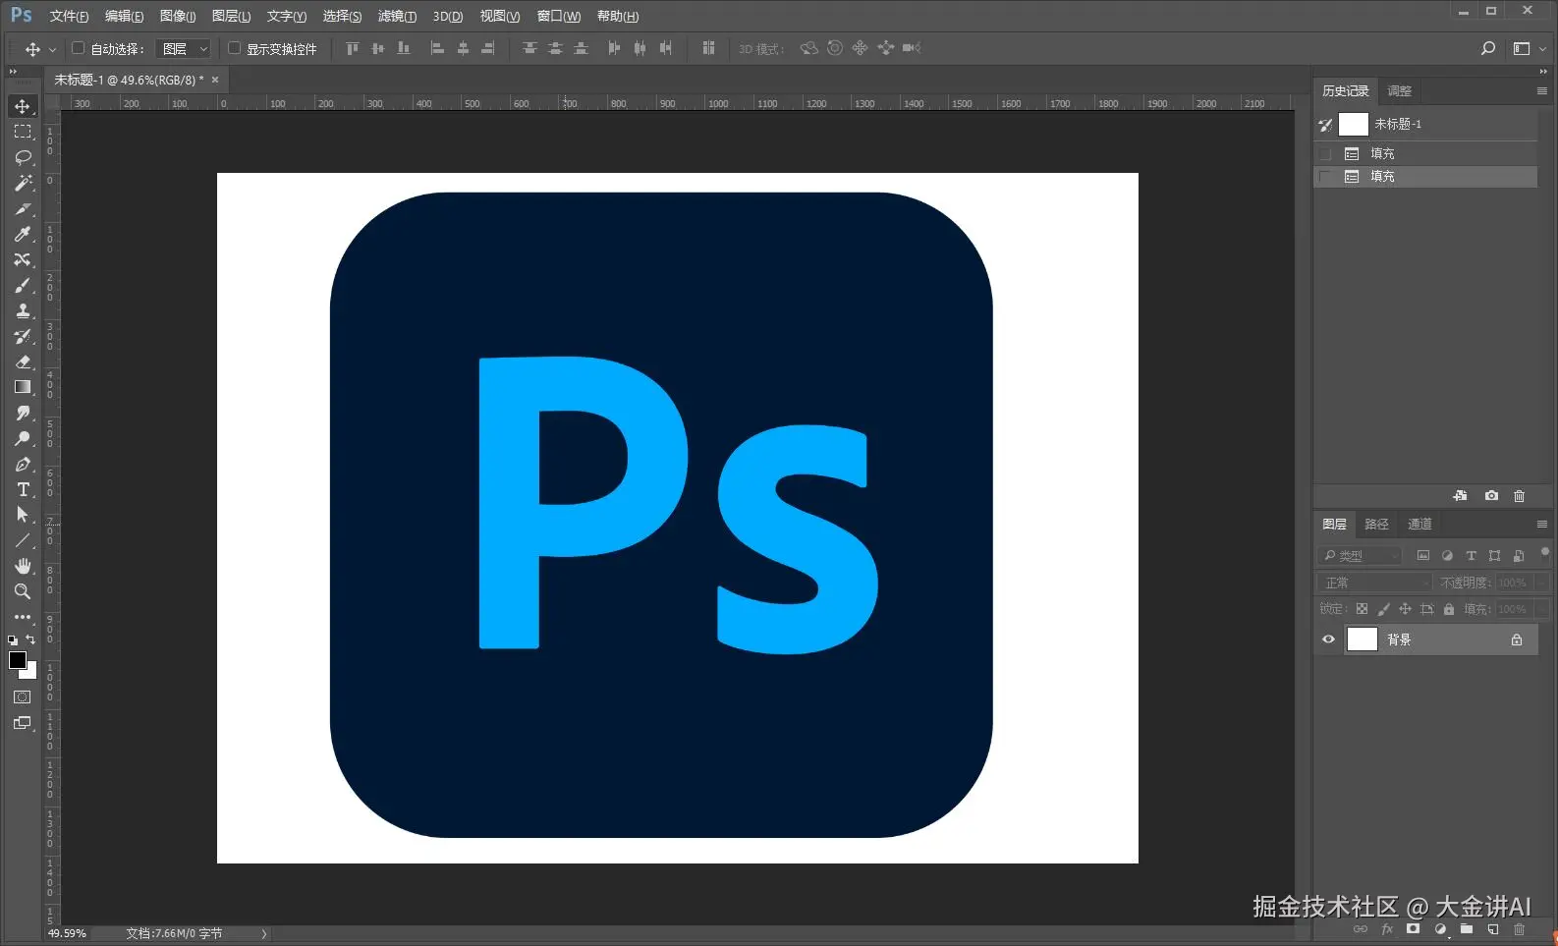Click the zoom percentage field 49.59%

tap(67, 933)
